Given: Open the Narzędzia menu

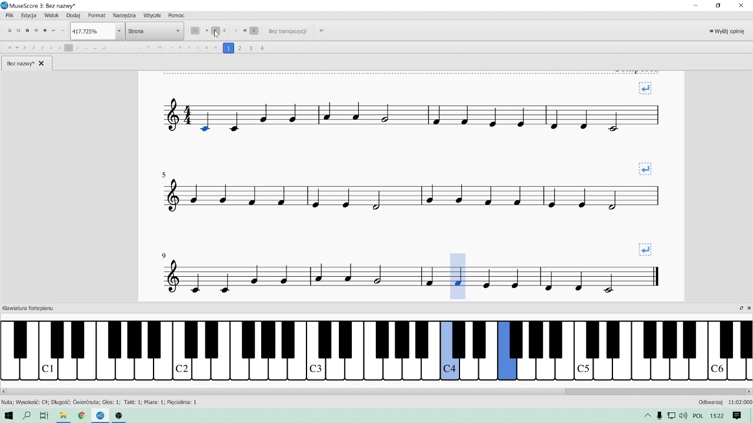Looking at the screenshot, I should pos(124,15).
